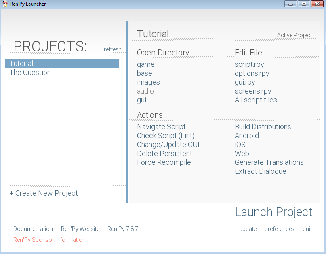Select The Question project
Screen dimensions: 326x254
tap(30, 73)
